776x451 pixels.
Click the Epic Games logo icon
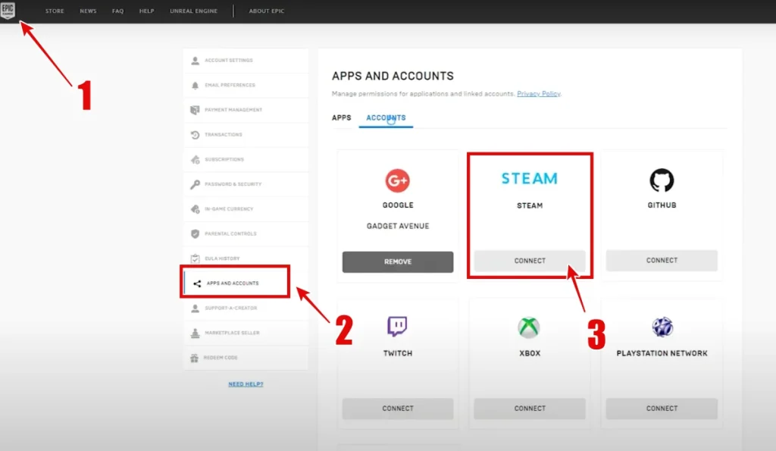coord(8,9)
